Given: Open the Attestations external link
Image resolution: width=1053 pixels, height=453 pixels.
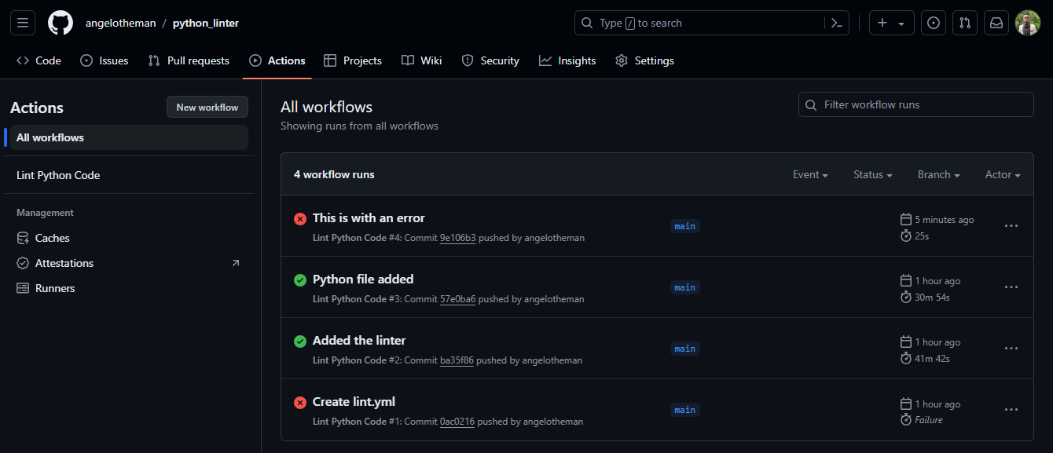Looking at the screenshot, I should click(235, 263).
